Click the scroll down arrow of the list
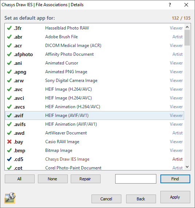The image size is (195, 208). tap(187, 167)
